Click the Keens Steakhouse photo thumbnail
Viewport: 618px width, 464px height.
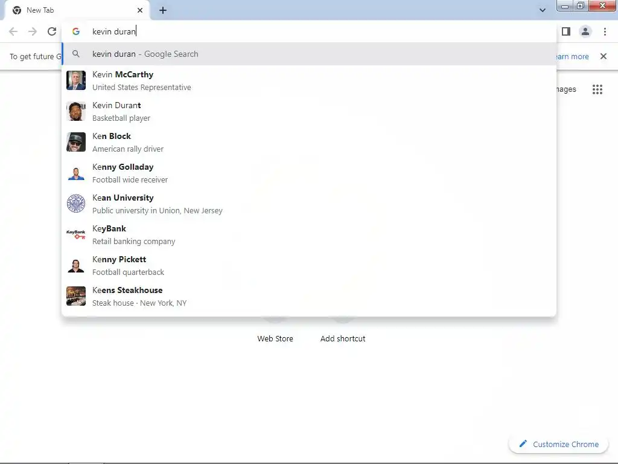[x=76, y=296]
